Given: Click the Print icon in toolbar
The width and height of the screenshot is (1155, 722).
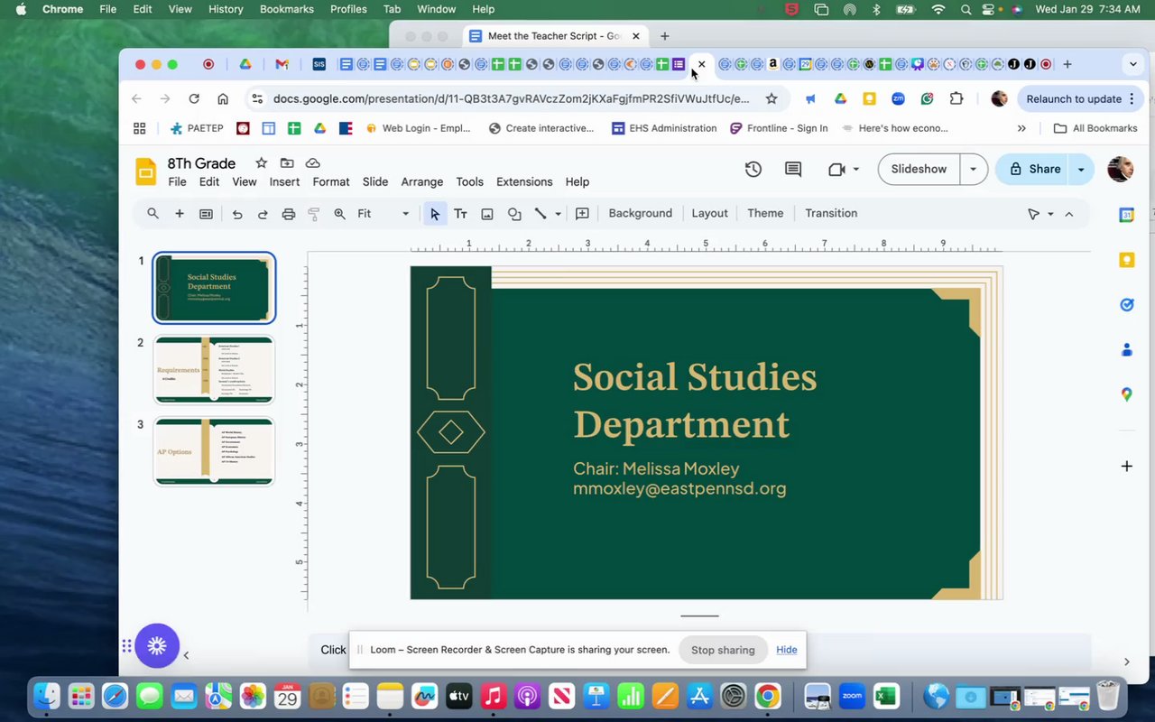Looking at the screenshot, I should [289, 214].
